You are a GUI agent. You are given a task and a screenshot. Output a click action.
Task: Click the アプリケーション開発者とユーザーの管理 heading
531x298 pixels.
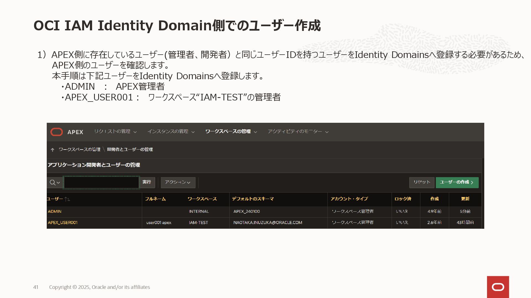pyautogui.click(x=94, y=165)
